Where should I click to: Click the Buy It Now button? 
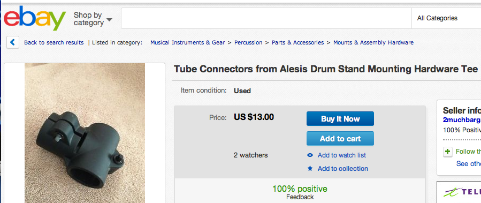point(340,118)
